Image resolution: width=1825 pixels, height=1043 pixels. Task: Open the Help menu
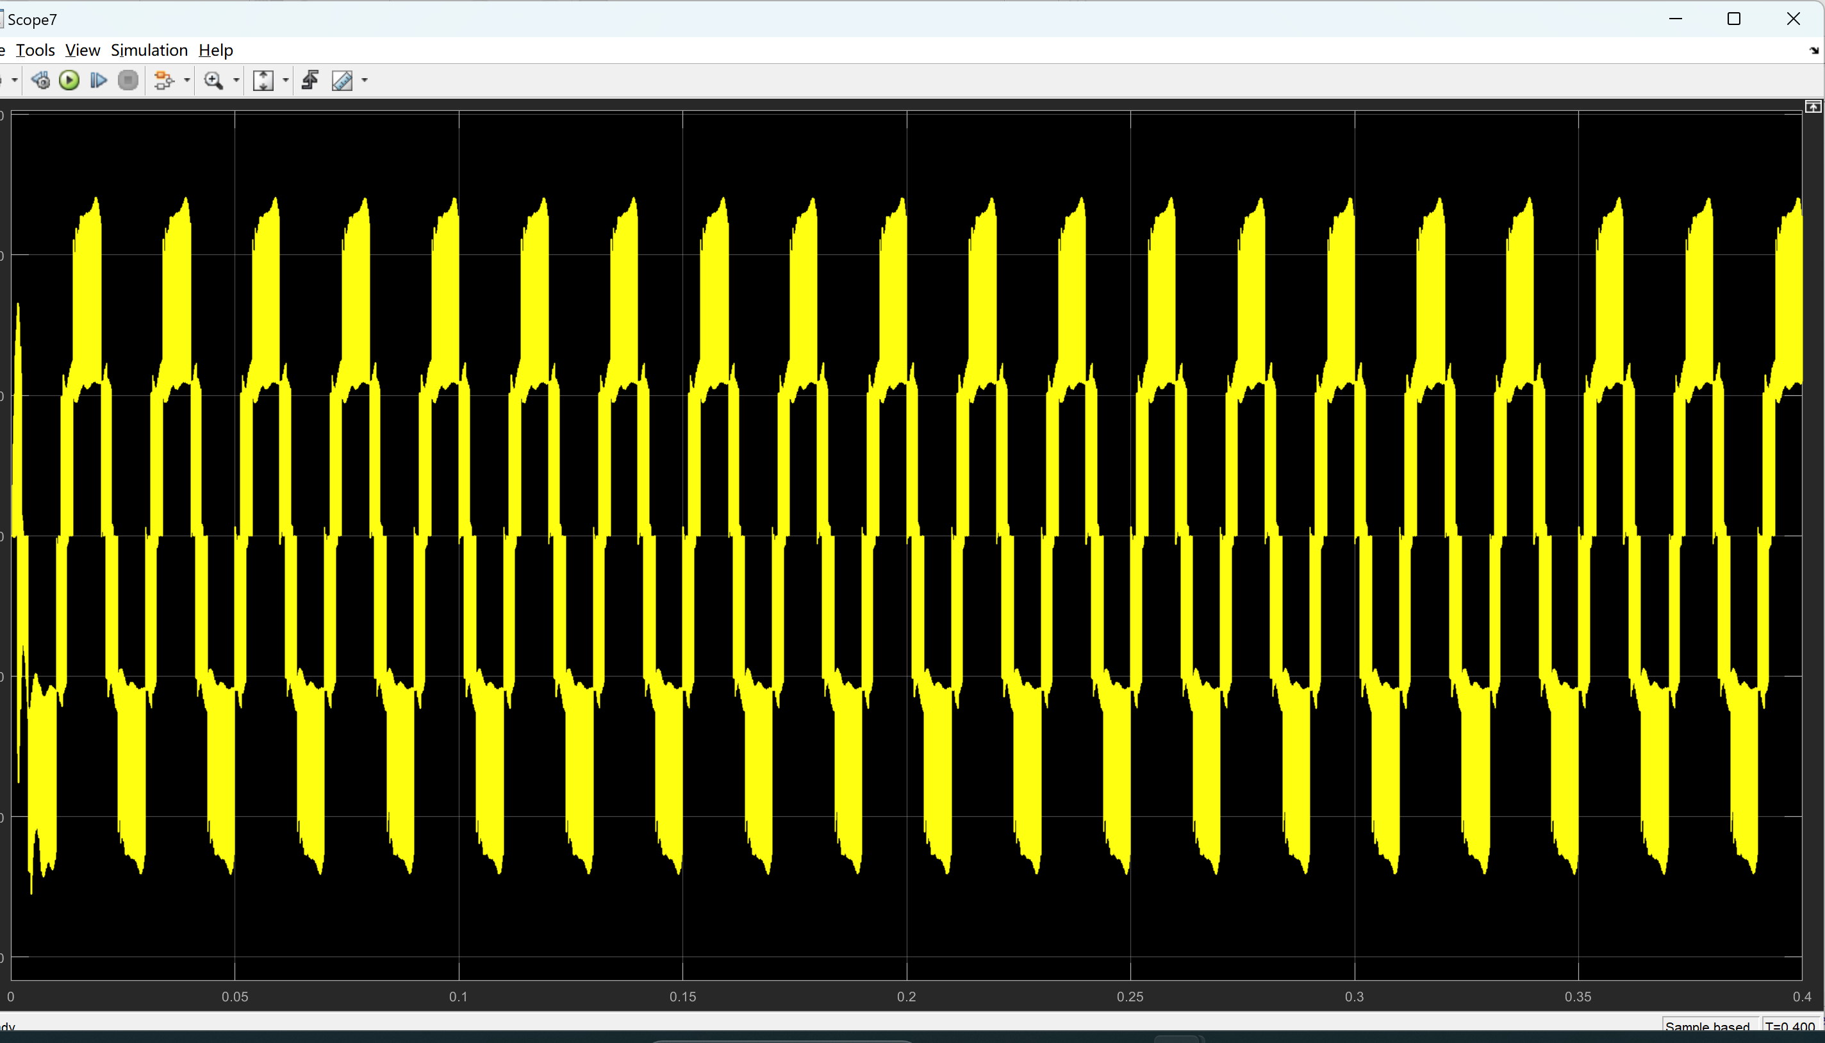coord(216,50)
